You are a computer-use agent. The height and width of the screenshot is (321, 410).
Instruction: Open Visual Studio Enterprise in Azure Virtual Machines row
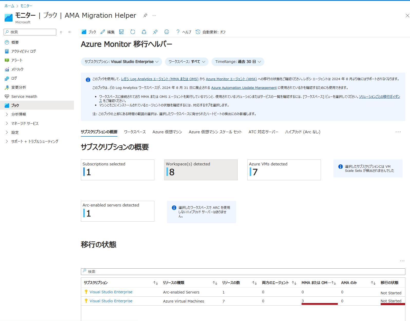(x=111, y=301)
